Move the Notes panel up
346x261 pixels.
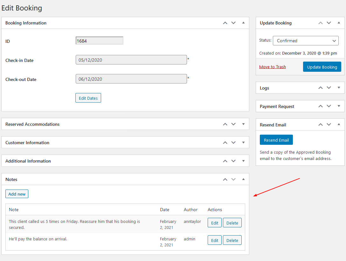pos(225,179)
